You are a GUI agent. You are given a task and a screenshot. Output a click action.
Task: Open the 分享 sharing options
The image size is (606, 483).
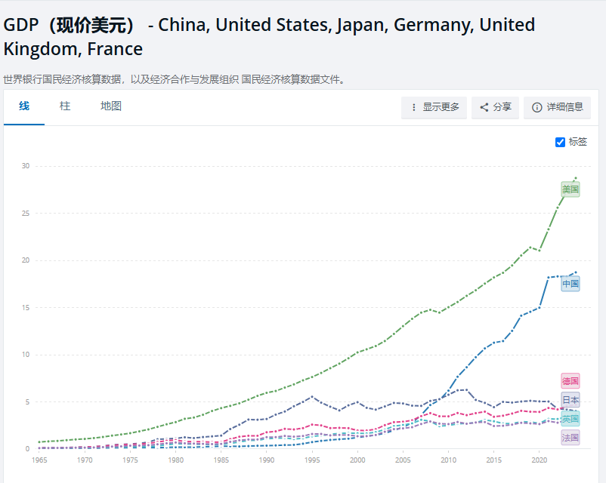[495, 108]
